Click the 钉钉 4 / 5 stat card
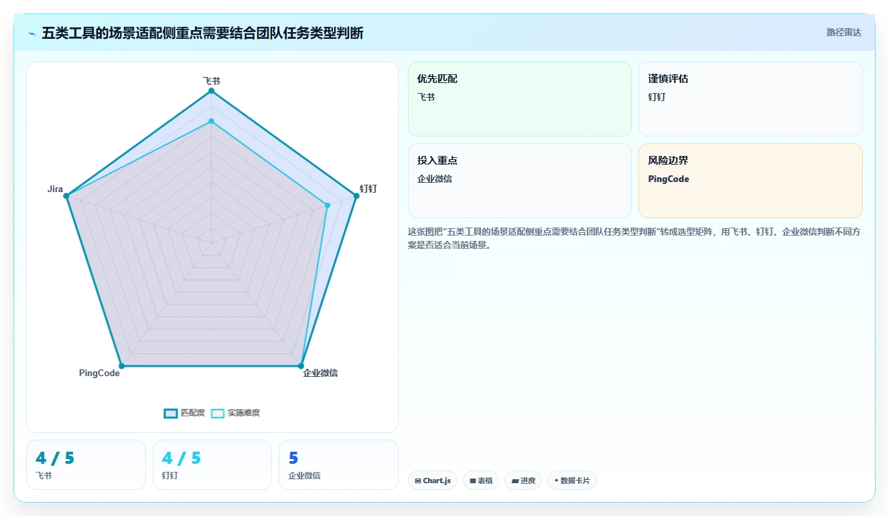Screen dimensions: 889x516 click(x=212, y=464)
